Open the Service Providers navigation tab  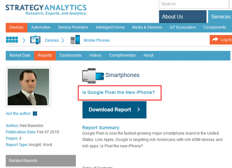73,27
